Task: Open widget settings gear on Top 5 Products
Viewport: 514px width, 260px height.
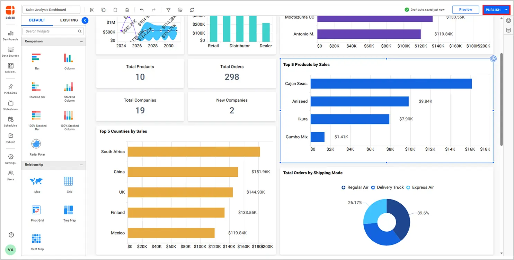Action: (494, 59)
